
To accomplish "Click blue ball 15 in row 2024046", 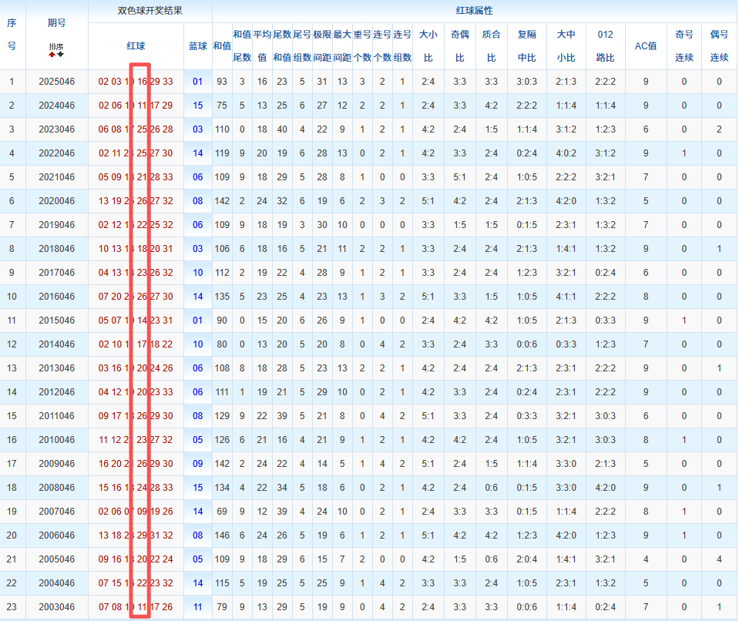I will click(198, 106).
